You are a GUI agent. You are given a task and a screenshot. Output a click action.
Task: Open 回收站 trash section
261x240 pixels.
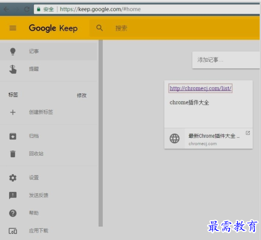coord(48,154)
